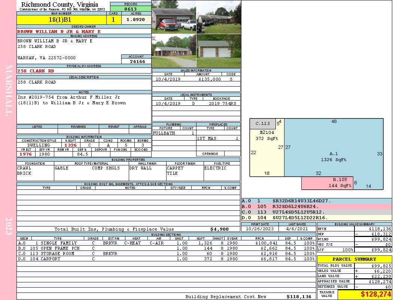
Task: Click the yellow PARCEL SUMMARY header
Action: (x=354, y=259)
